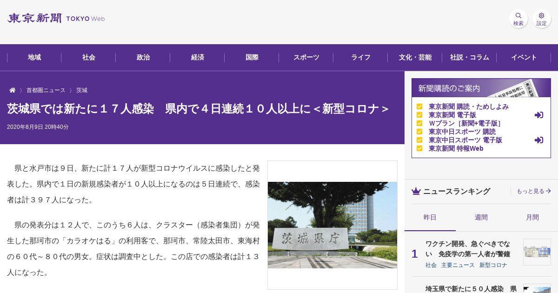Open the 経済 menu
Image resolution: width=558 pixels, height=293 pixels.
click(x=198, y=58)
